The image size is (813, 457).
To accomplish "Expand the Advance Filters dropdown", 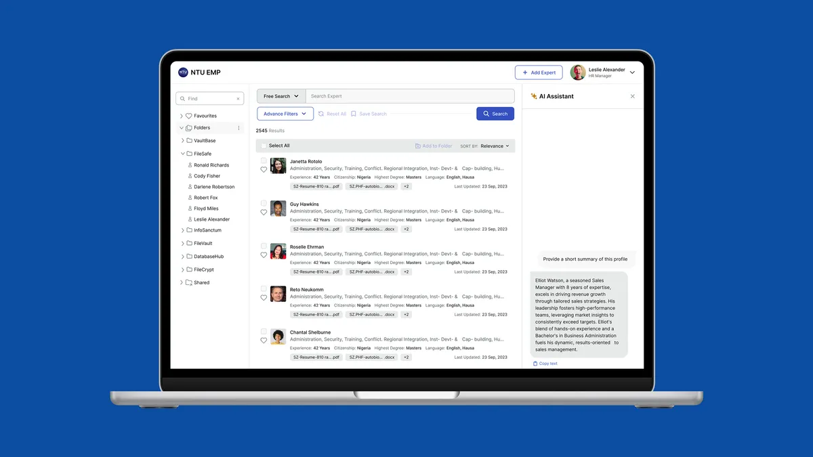I will click(x=285, y=114).
